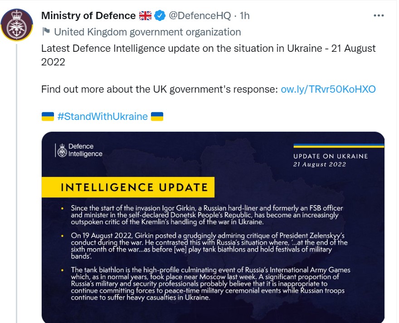Click the Defence Intelligence logo in image
Image resolution: width=399 pixels, height=323 pixels.
79,150
